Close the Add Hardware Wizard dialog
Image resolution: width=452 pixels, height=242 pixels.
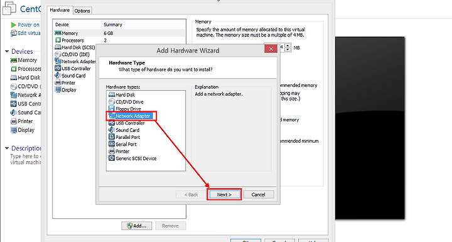(271, 49)
